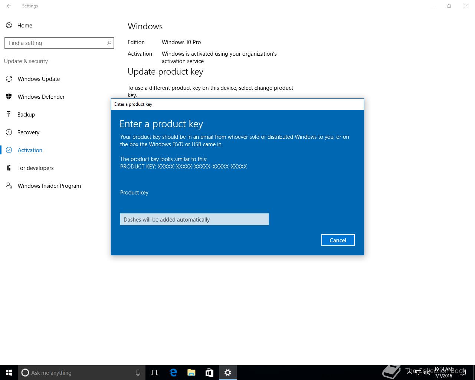
Task: Click the sample 'PRODUCT KEY: XXXXX' text
Action: (183, 166)
